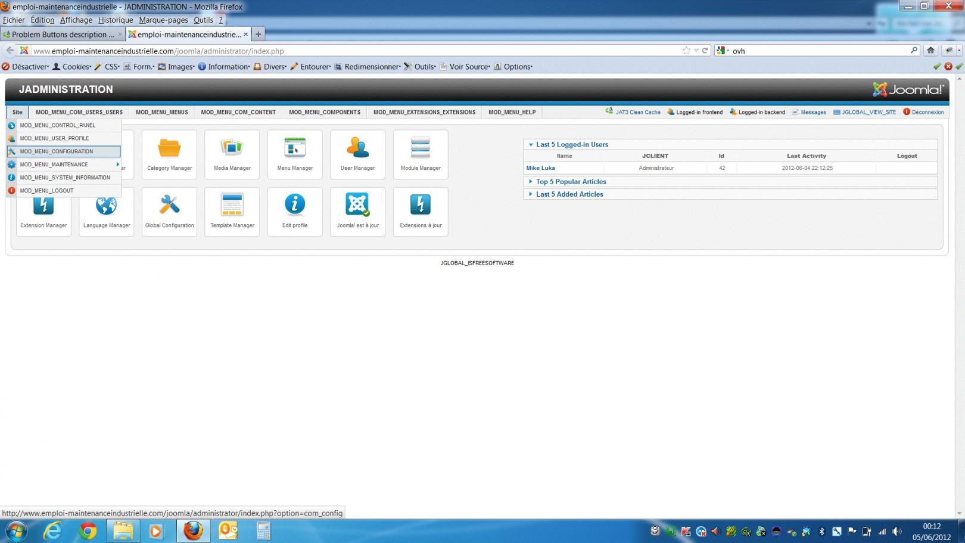Open the User Manager

(x=357, y=154)
